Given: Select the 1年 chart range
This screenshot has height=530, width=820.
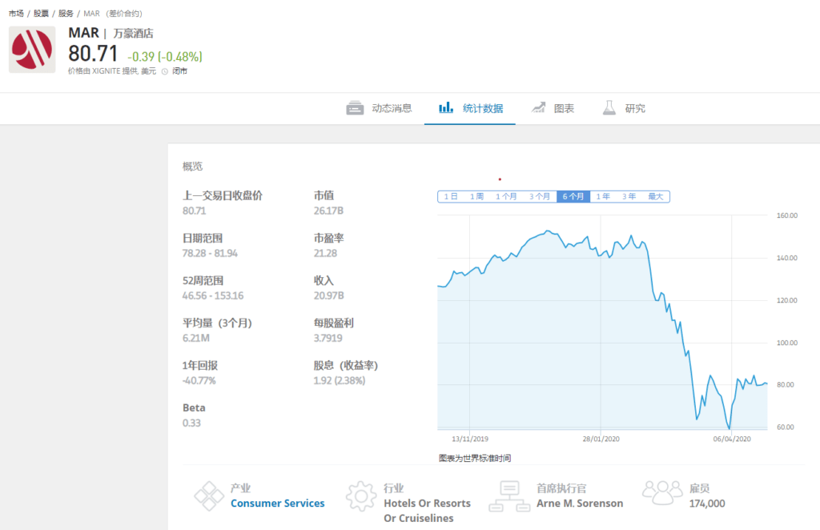Looking at the screenshot, I should (603, 196).
